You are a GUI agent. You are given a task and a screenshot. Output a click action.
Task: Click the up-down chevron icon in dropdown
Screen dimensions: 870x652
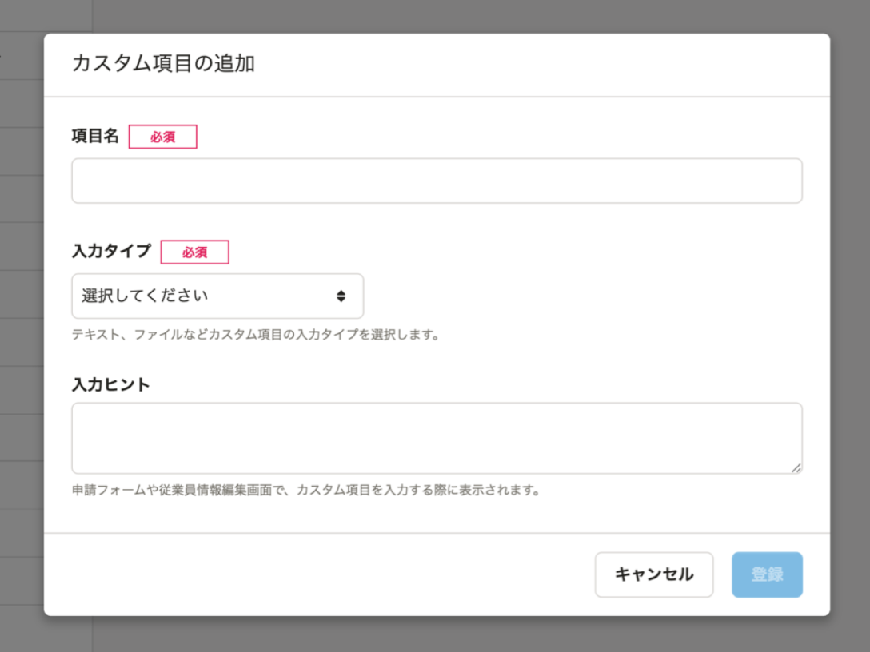342,296
